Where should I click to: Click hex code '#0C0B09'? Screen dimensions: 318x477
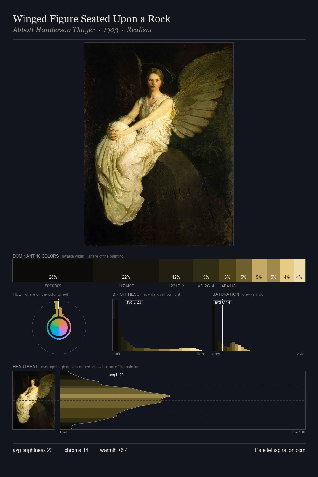[53, 286]
